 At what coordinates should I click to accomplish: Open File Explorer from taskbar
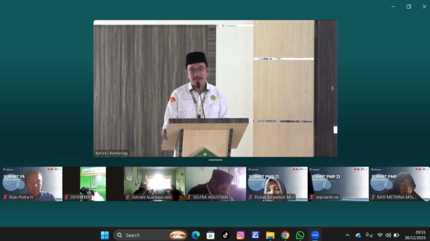(x=270, y=235)
